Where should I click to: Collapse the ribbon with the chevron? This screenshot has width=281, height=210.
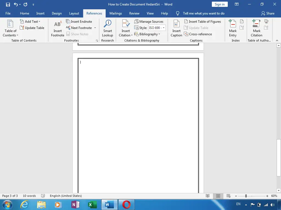tap(277, 41)
